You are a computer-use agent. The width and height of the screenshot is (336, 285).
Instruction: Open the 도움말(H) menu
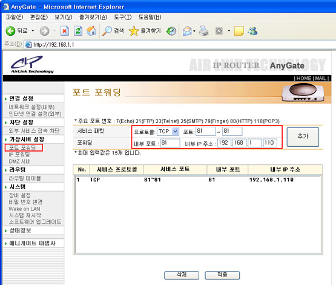[x=150, y=17]
